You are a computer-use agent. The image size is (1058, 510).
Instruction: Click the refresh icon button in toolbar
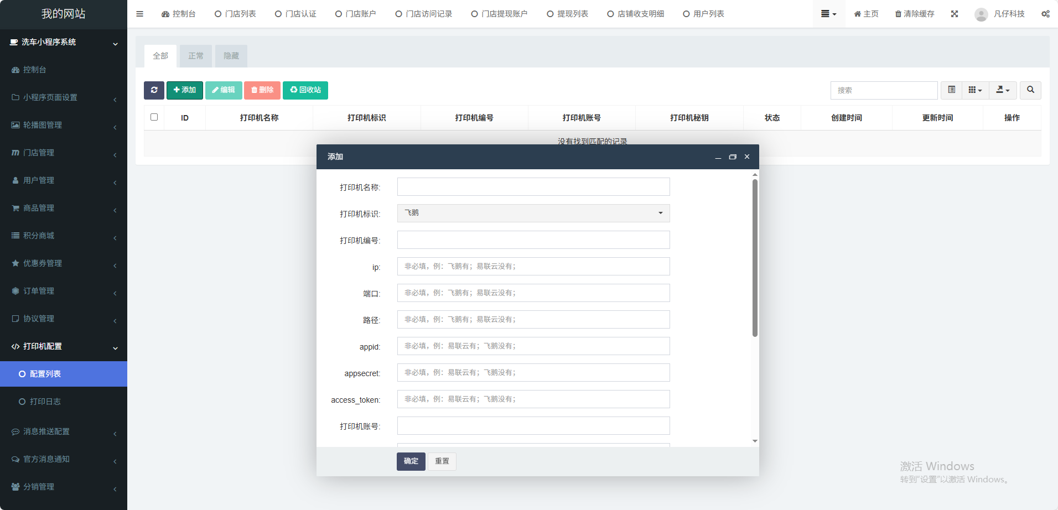click(x=154, y=90)
